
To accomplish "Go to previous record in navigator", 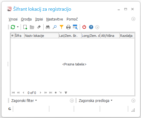I will (x=23, y=93).
